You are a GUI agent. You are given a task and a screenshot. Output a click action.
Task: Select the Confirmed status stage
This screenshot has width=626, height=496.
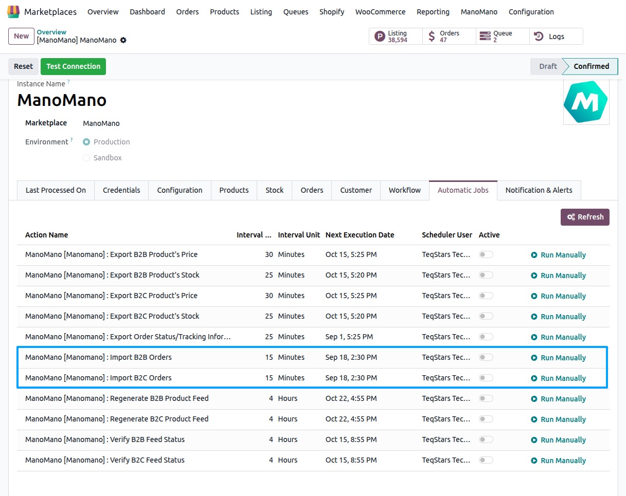pos(591,66)
